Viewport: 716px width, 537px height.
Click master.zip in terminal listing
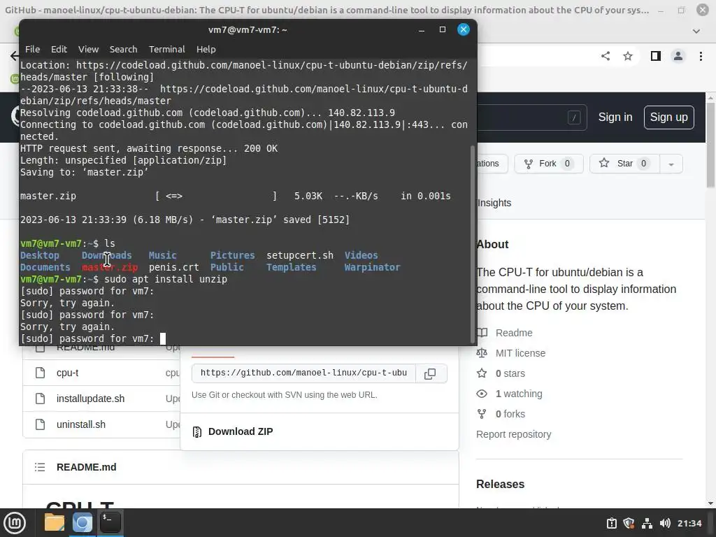[110, 267]
